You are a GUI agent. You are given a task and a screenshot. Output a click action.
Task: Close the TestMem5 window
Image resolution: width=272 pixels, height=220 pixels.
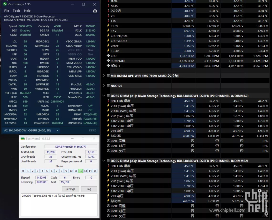(x=94, y=138)
